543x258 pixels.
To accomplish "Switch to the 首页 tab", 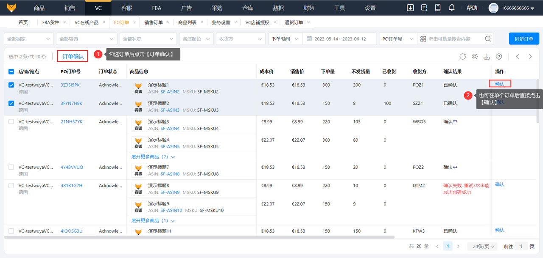I will coord(23,22).
